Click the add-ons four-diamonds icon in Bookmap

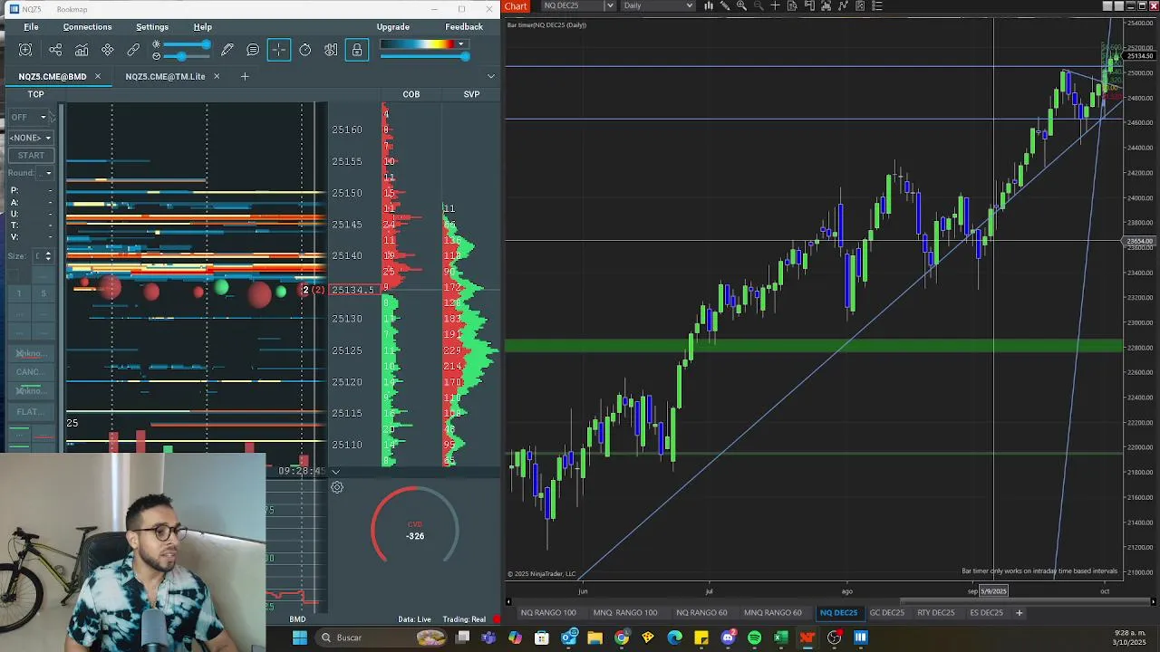click(x=108, y=50)
